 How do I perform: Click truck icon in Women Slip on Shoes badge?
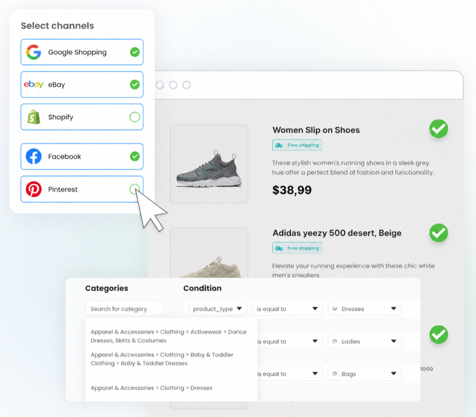point(279,145)
